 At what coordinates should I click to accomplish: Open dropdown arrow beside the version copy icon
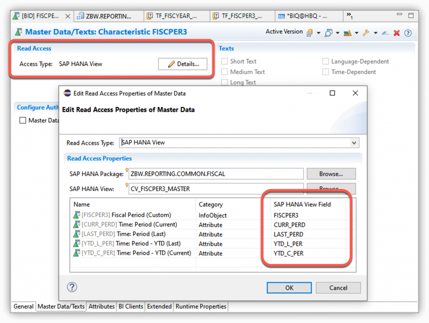tap(318, 33)
